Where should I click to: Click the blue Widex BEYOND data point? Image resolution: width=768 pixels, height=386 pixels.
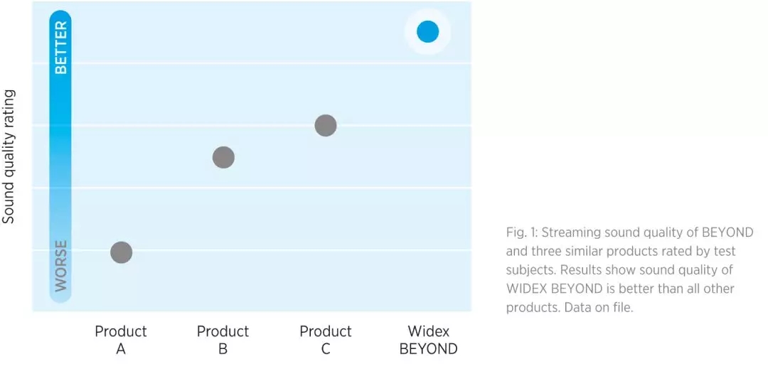[x=427, y=31]
